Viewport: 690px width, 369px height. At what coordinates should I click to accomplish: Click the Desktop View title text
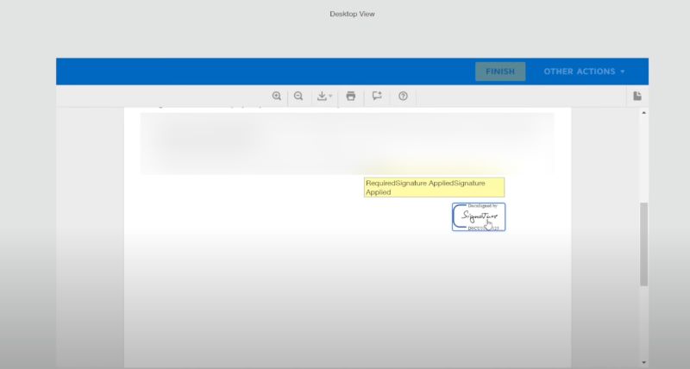coord(352,14)
